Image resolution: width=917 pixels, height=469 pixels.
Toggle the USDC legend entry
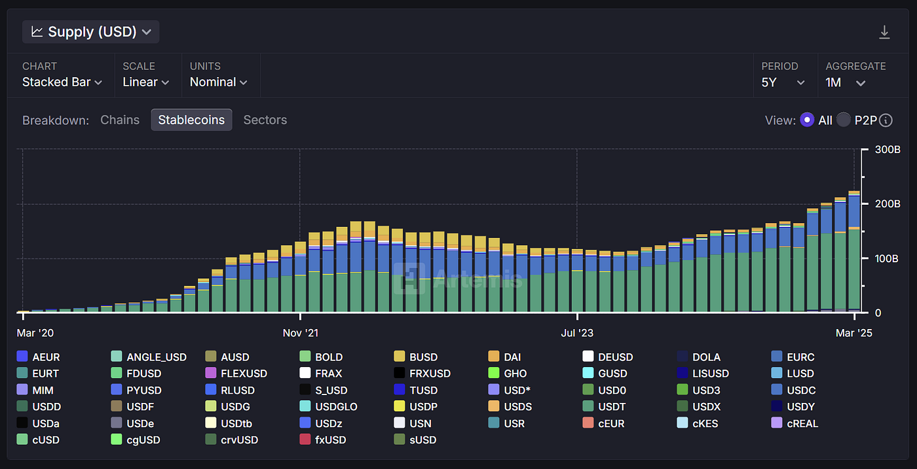pos(793,391)
